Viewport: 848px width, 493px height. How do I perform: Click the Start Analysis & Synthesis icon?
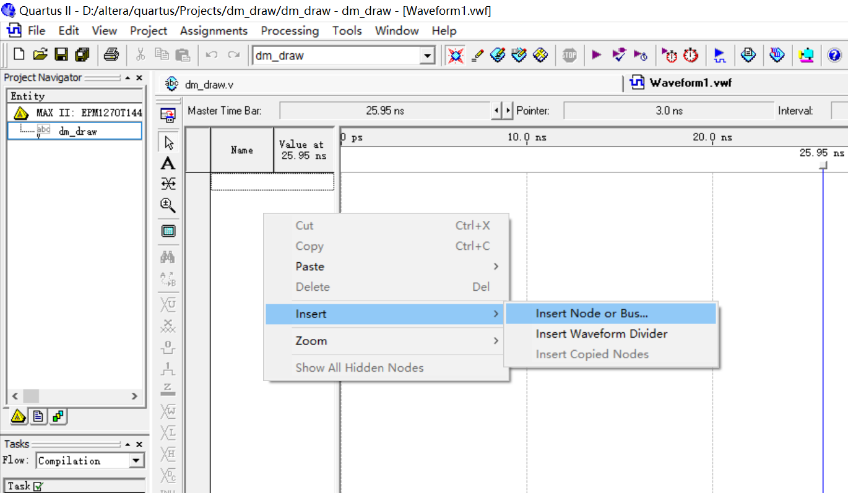pos(619,55)
